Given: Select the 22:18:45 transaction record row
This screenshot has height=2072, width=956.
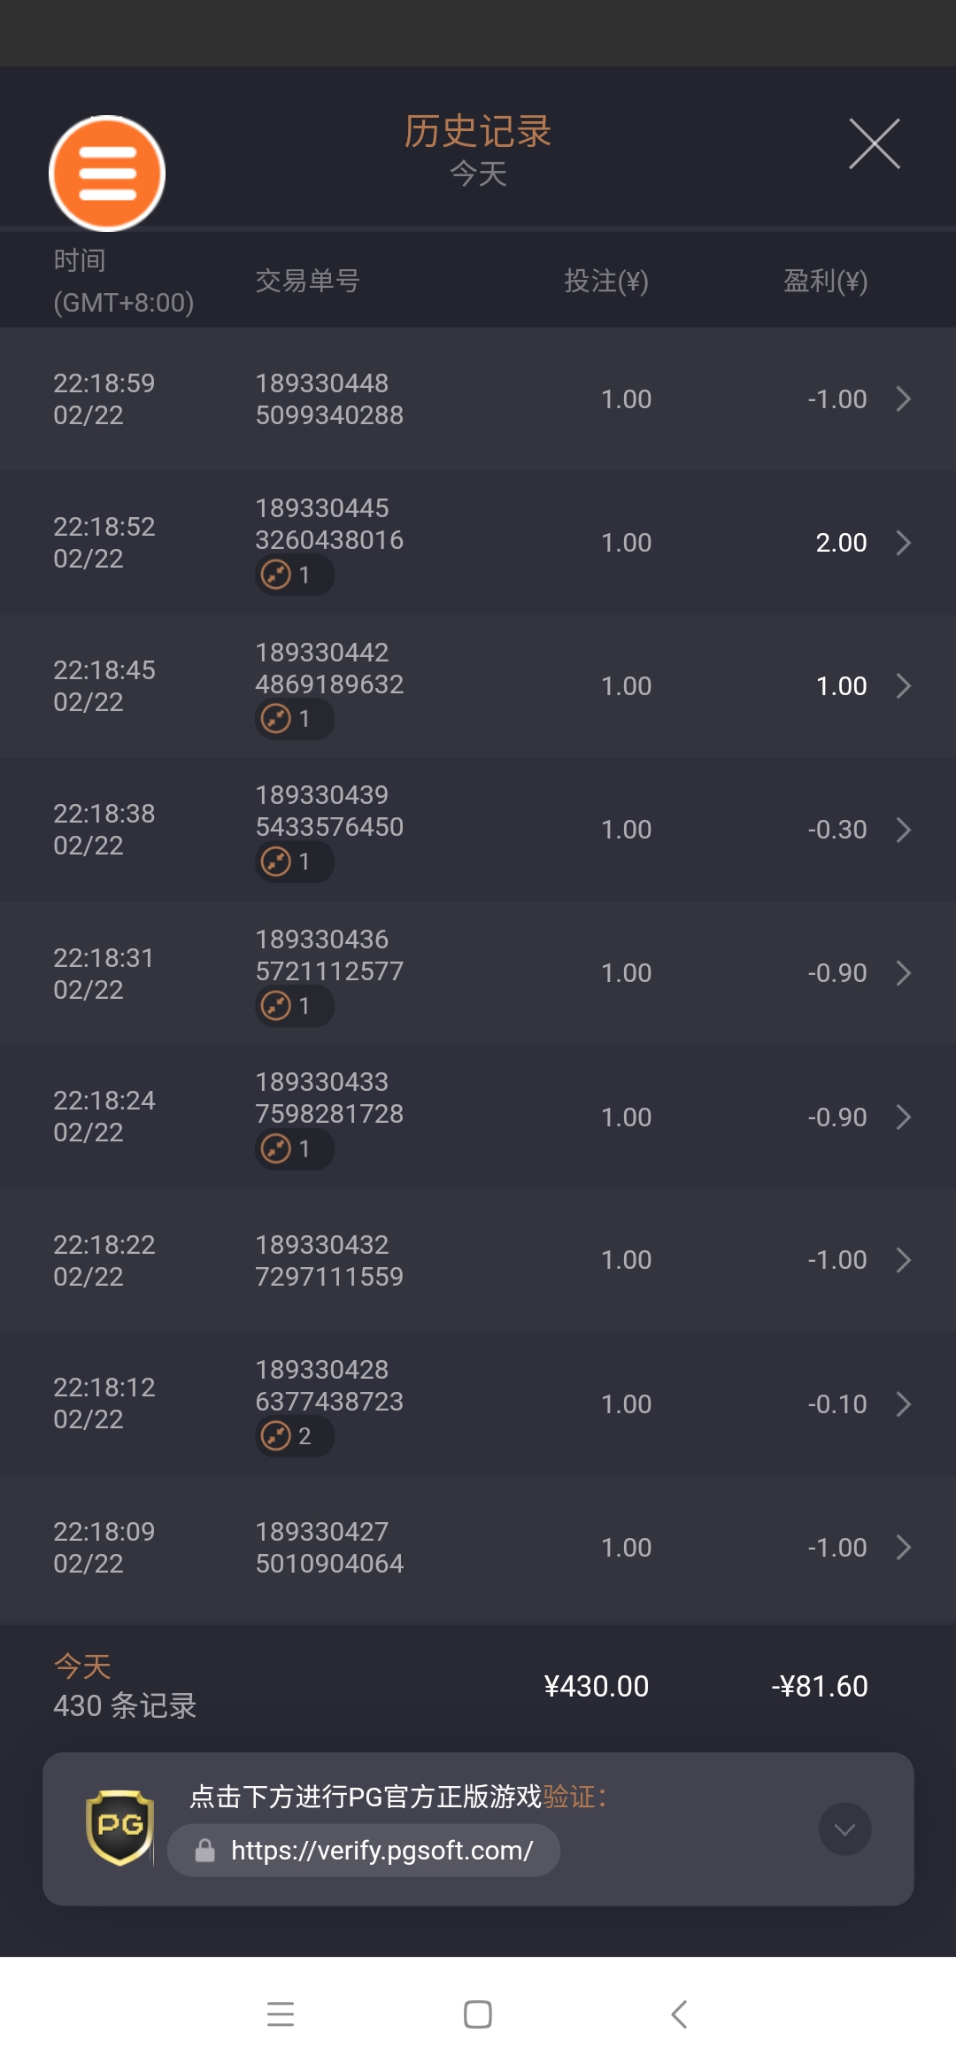Looking at the screenshot, I should tap(478, 686).
